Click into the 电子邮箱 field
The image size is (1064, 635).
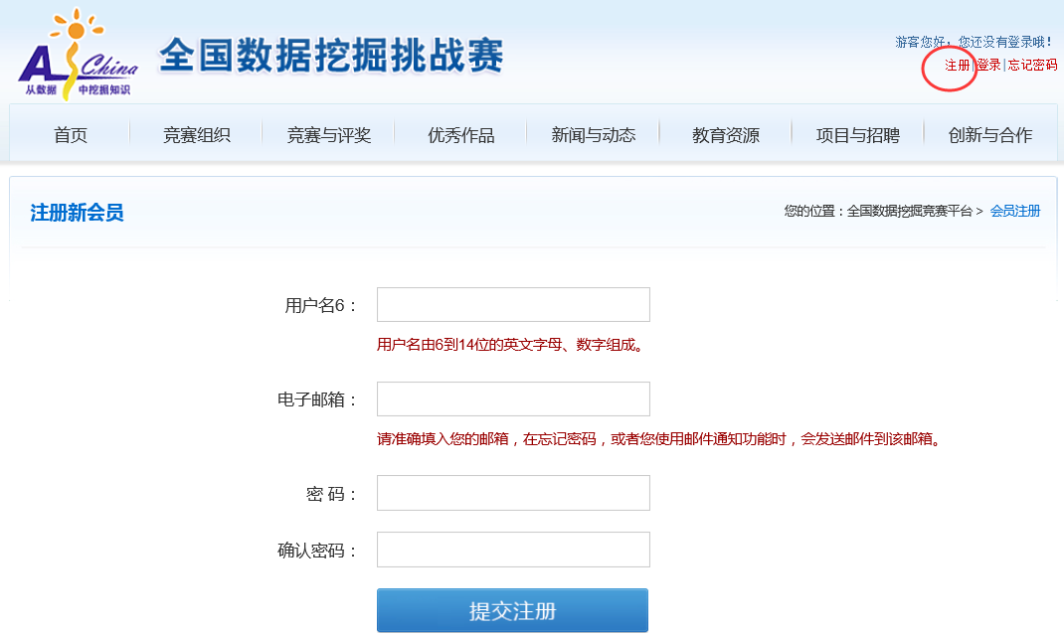[514, 398]
